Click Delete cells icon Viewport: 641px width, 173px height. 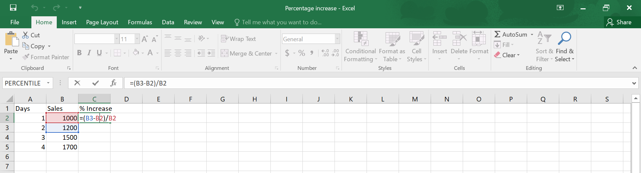point(459,39)
